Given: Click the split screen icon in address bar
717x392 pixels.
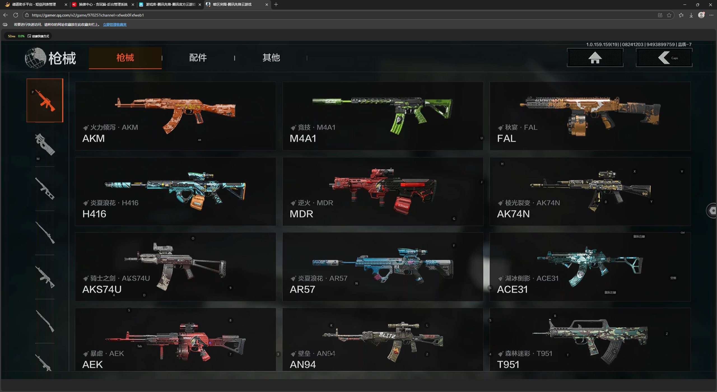Looking at the screenshot, I should pyautogui.click(x=660, y=15).
